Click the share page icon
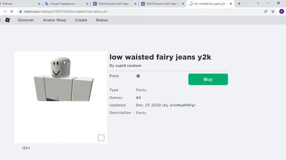Image resolution: width=286 pixels, height=160 pixels. coord(265,12)
